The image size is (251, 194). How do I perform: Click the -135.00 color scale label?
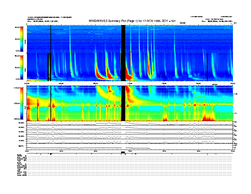point(17,103)
